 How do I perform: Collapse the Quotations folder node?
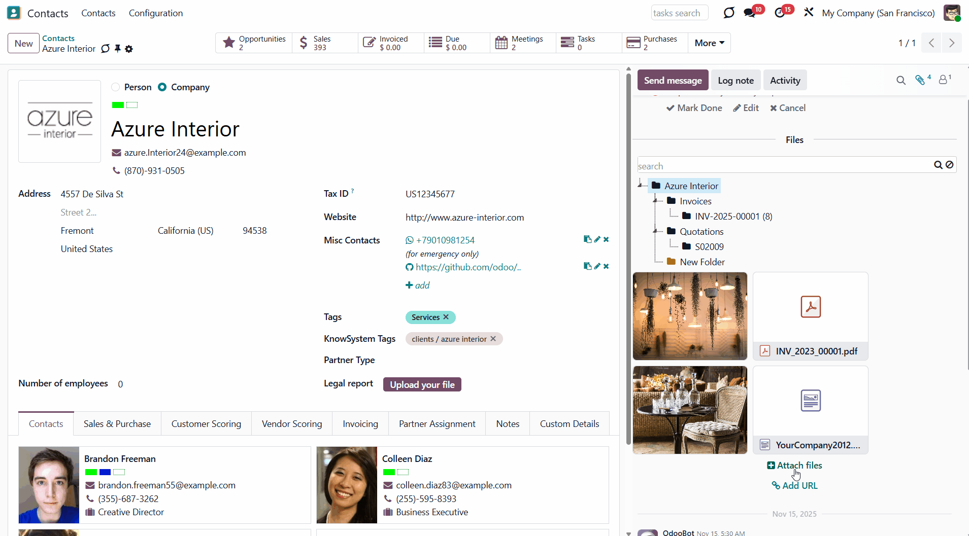coord(655,231)
